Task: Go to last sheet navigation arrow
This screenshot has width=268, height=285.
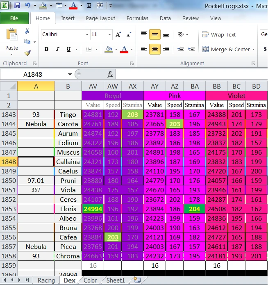Action: 27,280
